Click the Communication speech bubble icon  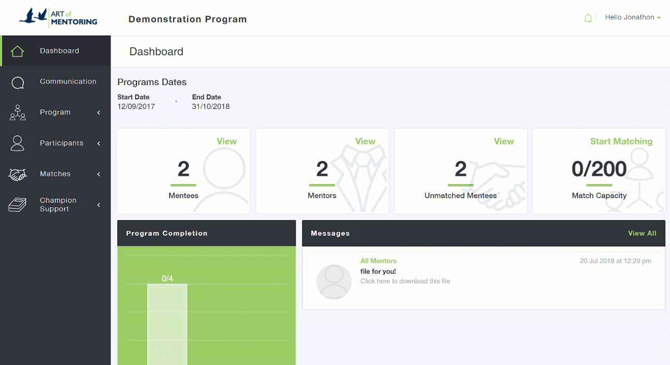[x=17, y=82]
